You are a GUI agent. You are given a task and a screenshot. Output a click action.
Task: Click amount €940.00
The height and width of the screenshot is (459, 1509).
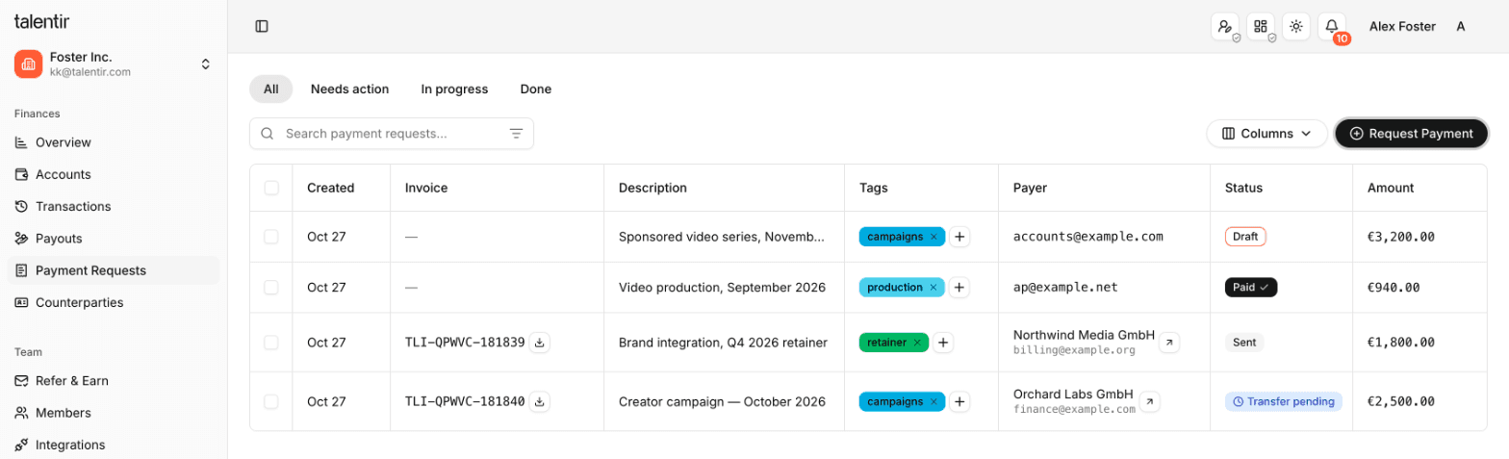[x=1394, y=287]
